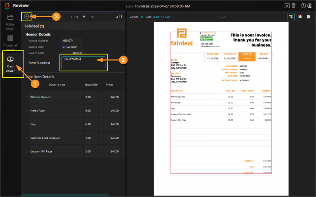Select the Invoice Date field 01/02/2020

[x=72, y=46]
